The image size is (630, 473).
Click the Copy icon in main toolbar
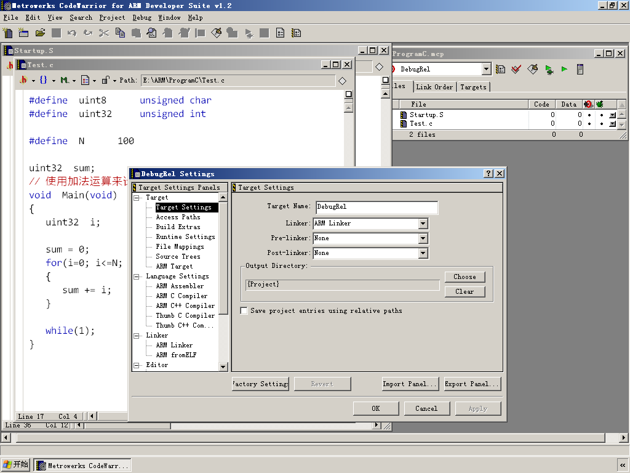click(120, 33)
